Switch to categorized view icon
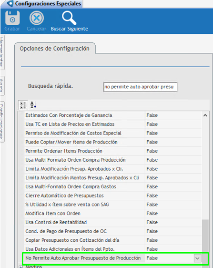Image resolution: width=213 pixels, height=268 pixels. (23, 105)
